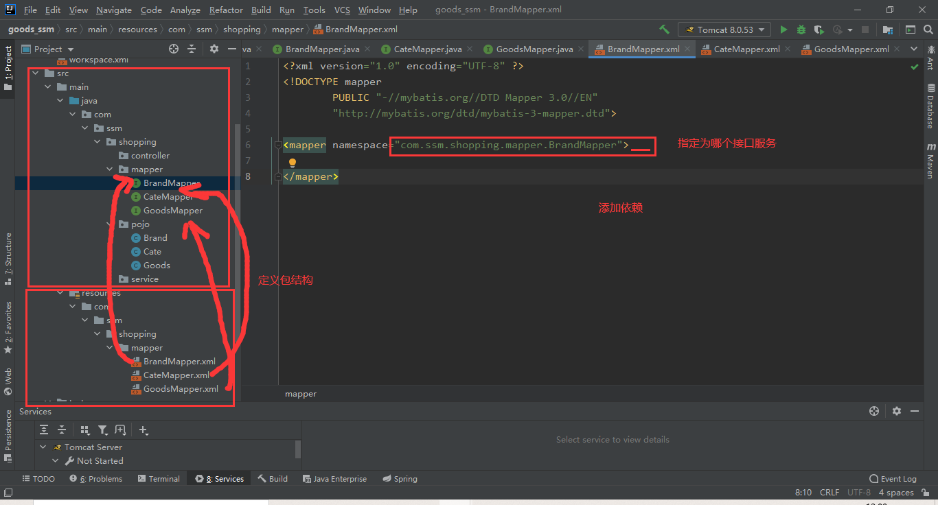The width and height of the screenshot is (938, 505).
Task: Run the Tomcat 8.0.53 configuration
Action: point(783,30)
